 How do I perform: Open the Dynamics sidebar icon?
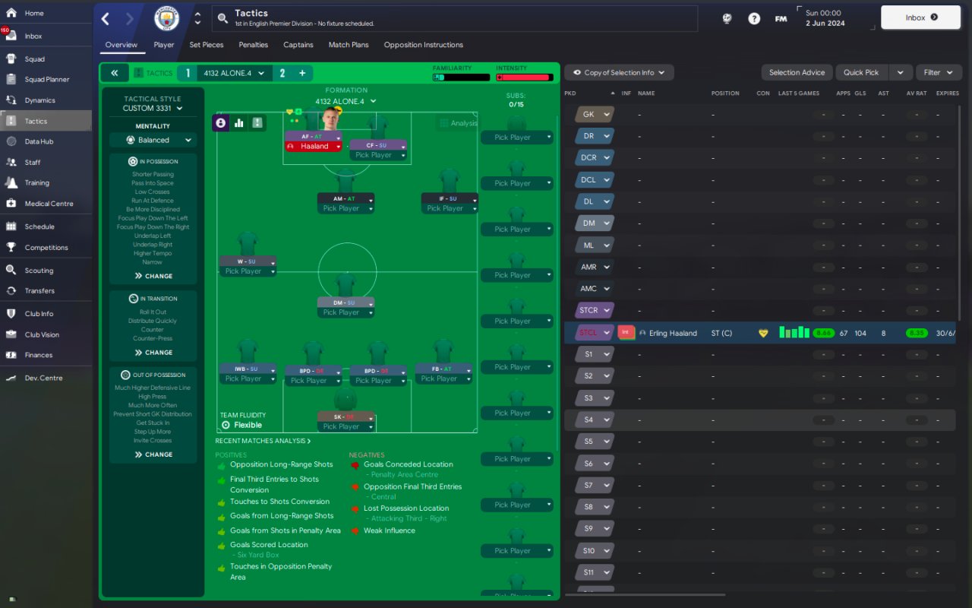(x=11, y=100)
